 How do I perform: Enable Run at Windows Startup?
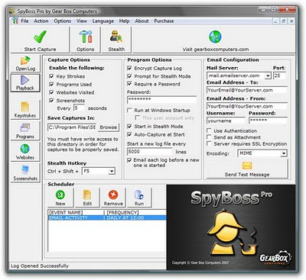coord(129,110)
